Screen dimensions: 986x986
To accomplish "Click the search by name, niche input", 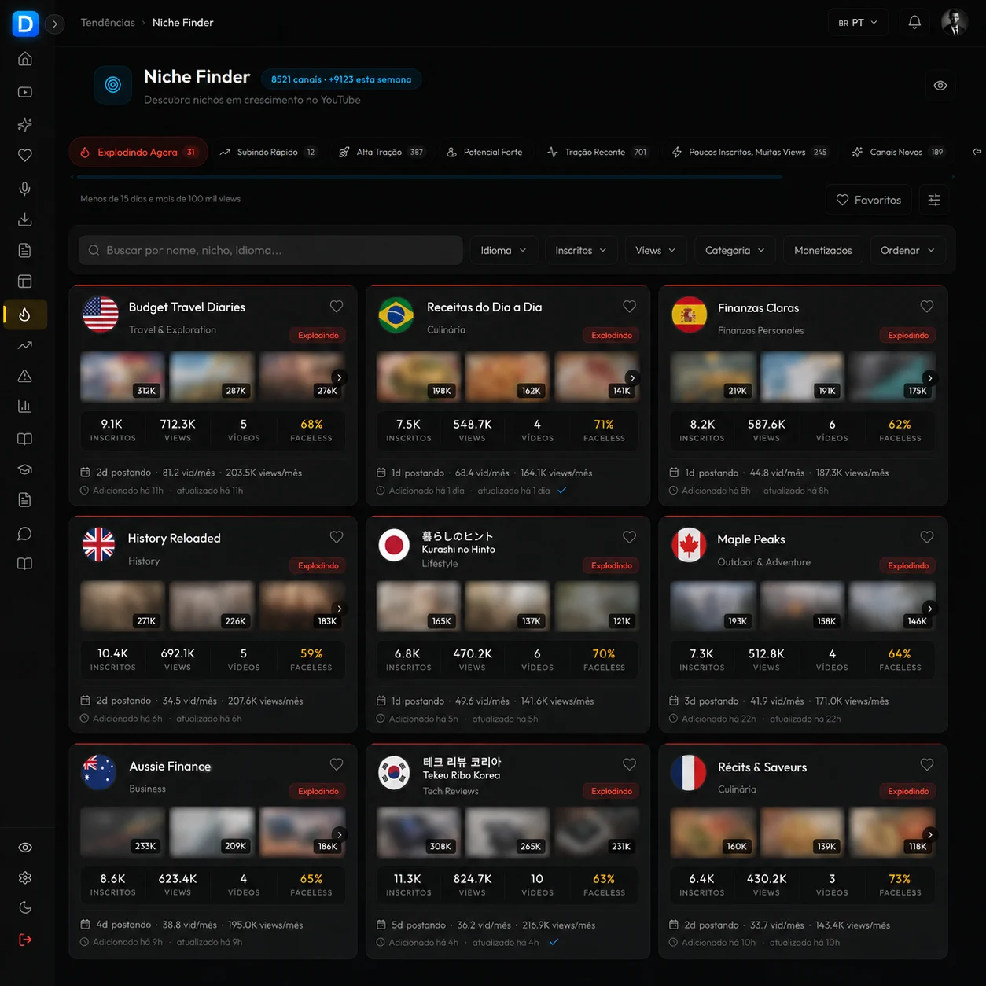I will coord(270,250).
